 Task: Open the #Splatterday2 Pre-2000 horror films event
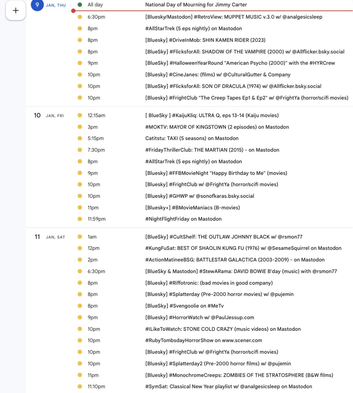(x=218, y=364)
